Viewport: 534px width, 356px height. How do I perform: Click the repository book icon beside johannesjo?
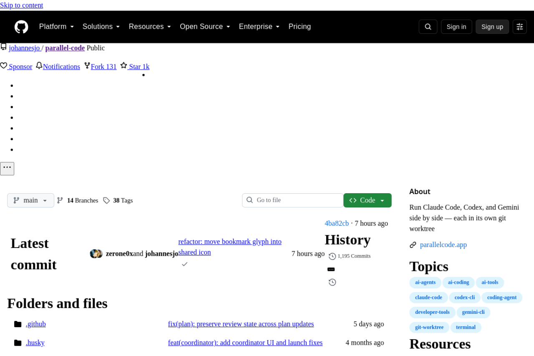click(3, 47)
